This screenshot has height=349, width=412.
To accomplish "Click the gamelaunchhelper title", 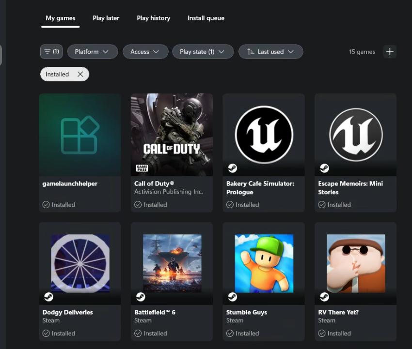I will coord(70,183).
